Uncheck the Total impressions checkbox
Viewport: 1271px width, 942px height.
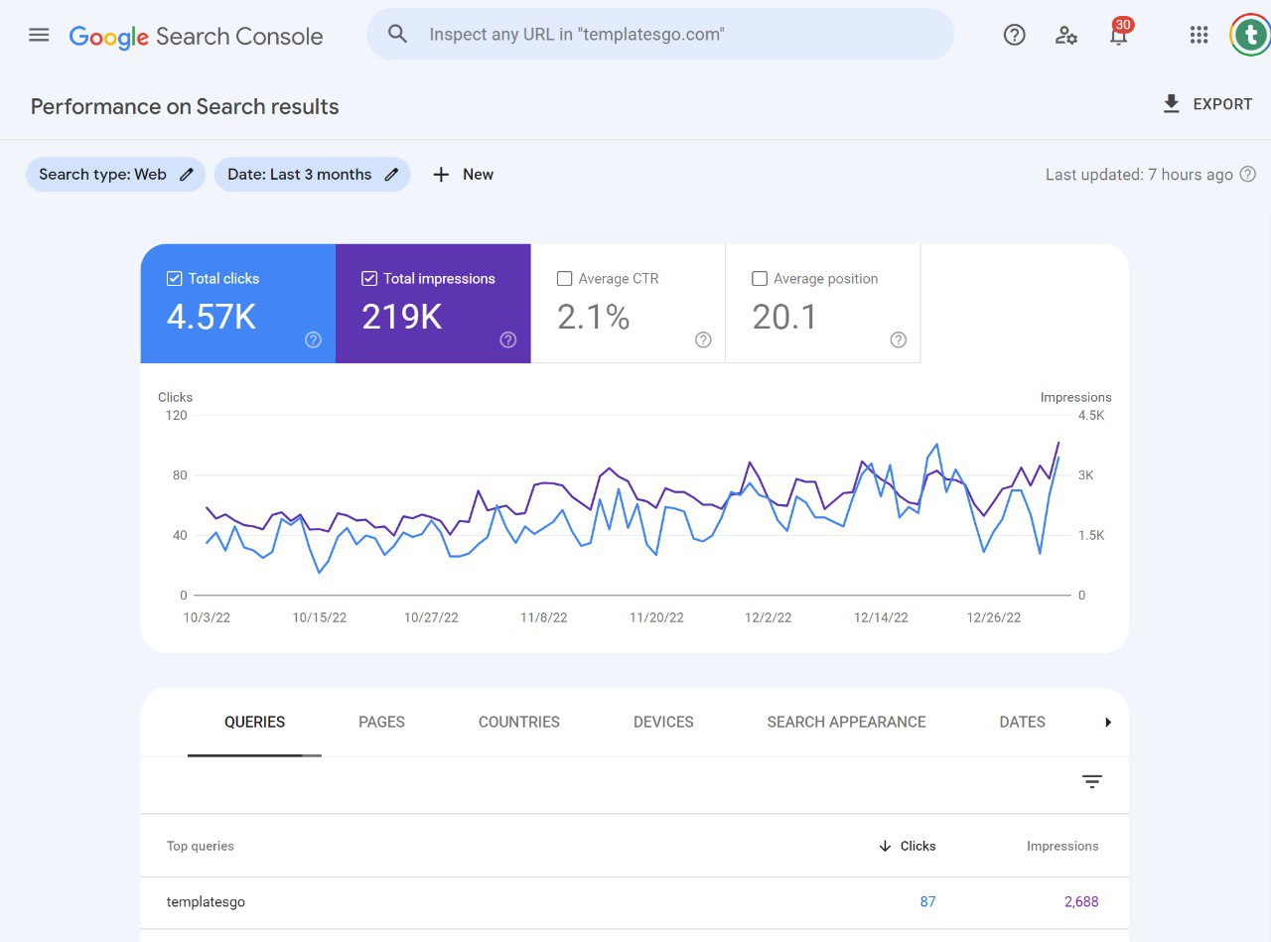pyautogui.click(x=369, y=279)
